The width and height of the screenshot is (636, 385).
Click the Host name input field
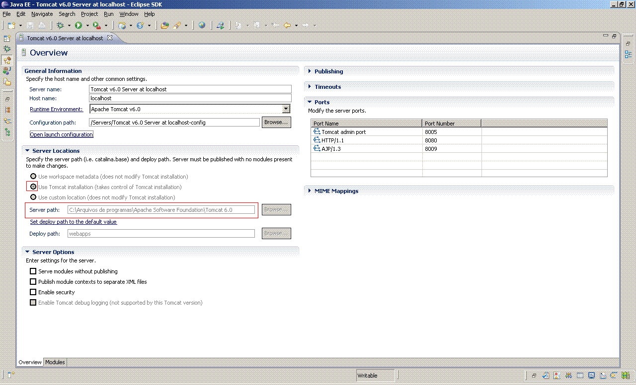[x=190, y=98]
